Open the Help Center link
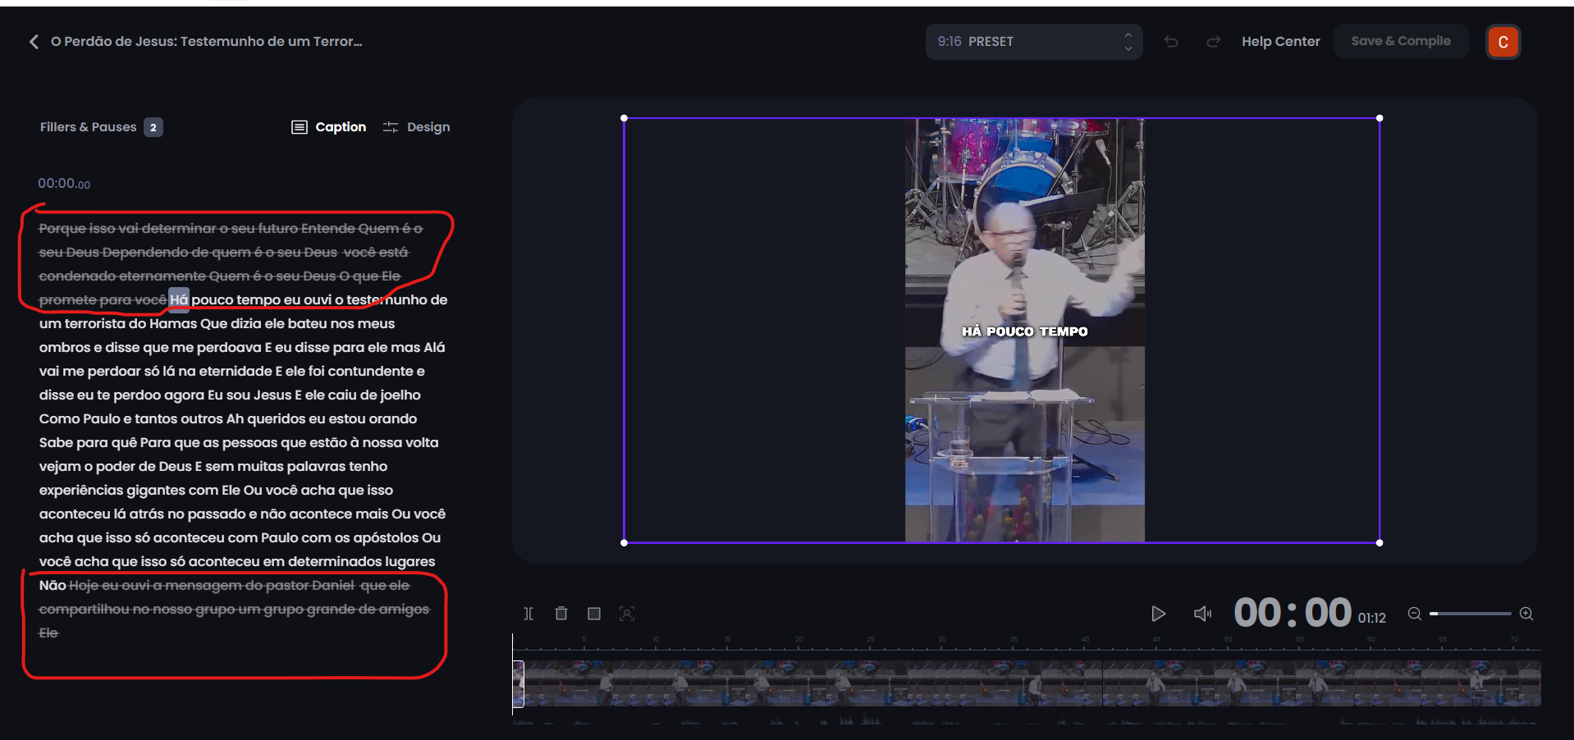Screen dimensions: 1574x740 (1280, 42)
